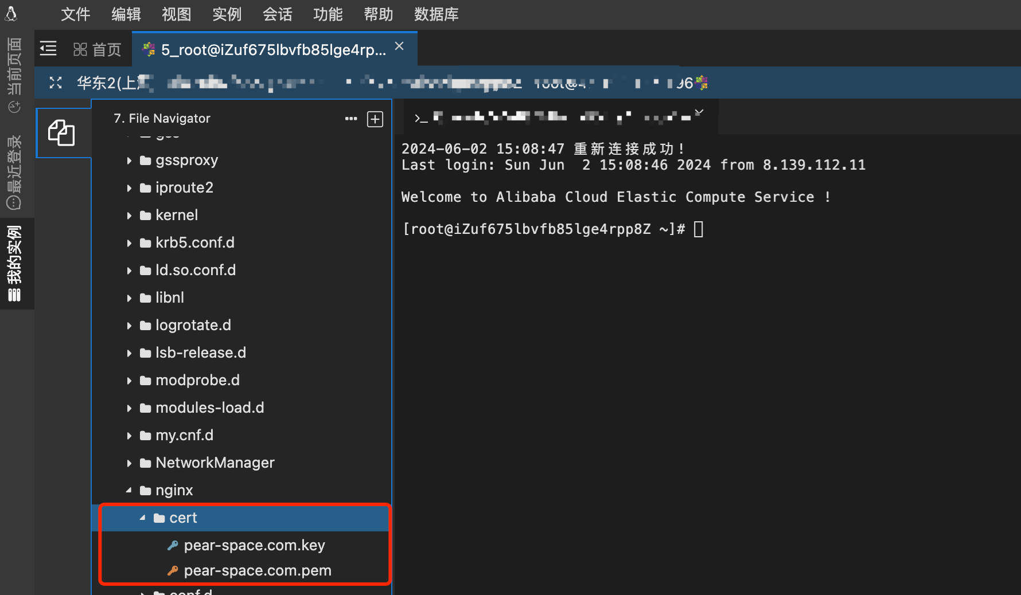Select the kernel folder icon
The width and height of the screenshot is (1021, 595).
coord(146,216)
